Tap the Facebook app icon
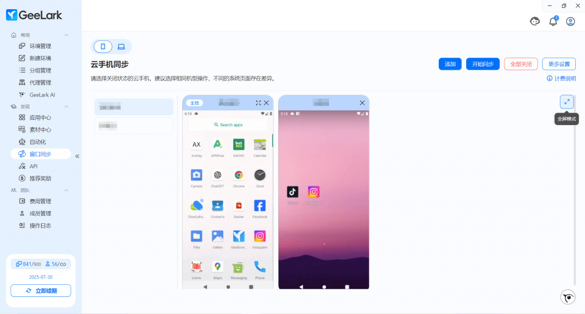 (259, 206)
